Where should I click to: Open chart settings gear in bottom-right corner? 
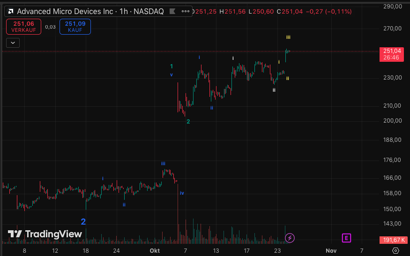pyautogui.click(x=395, y=251)
